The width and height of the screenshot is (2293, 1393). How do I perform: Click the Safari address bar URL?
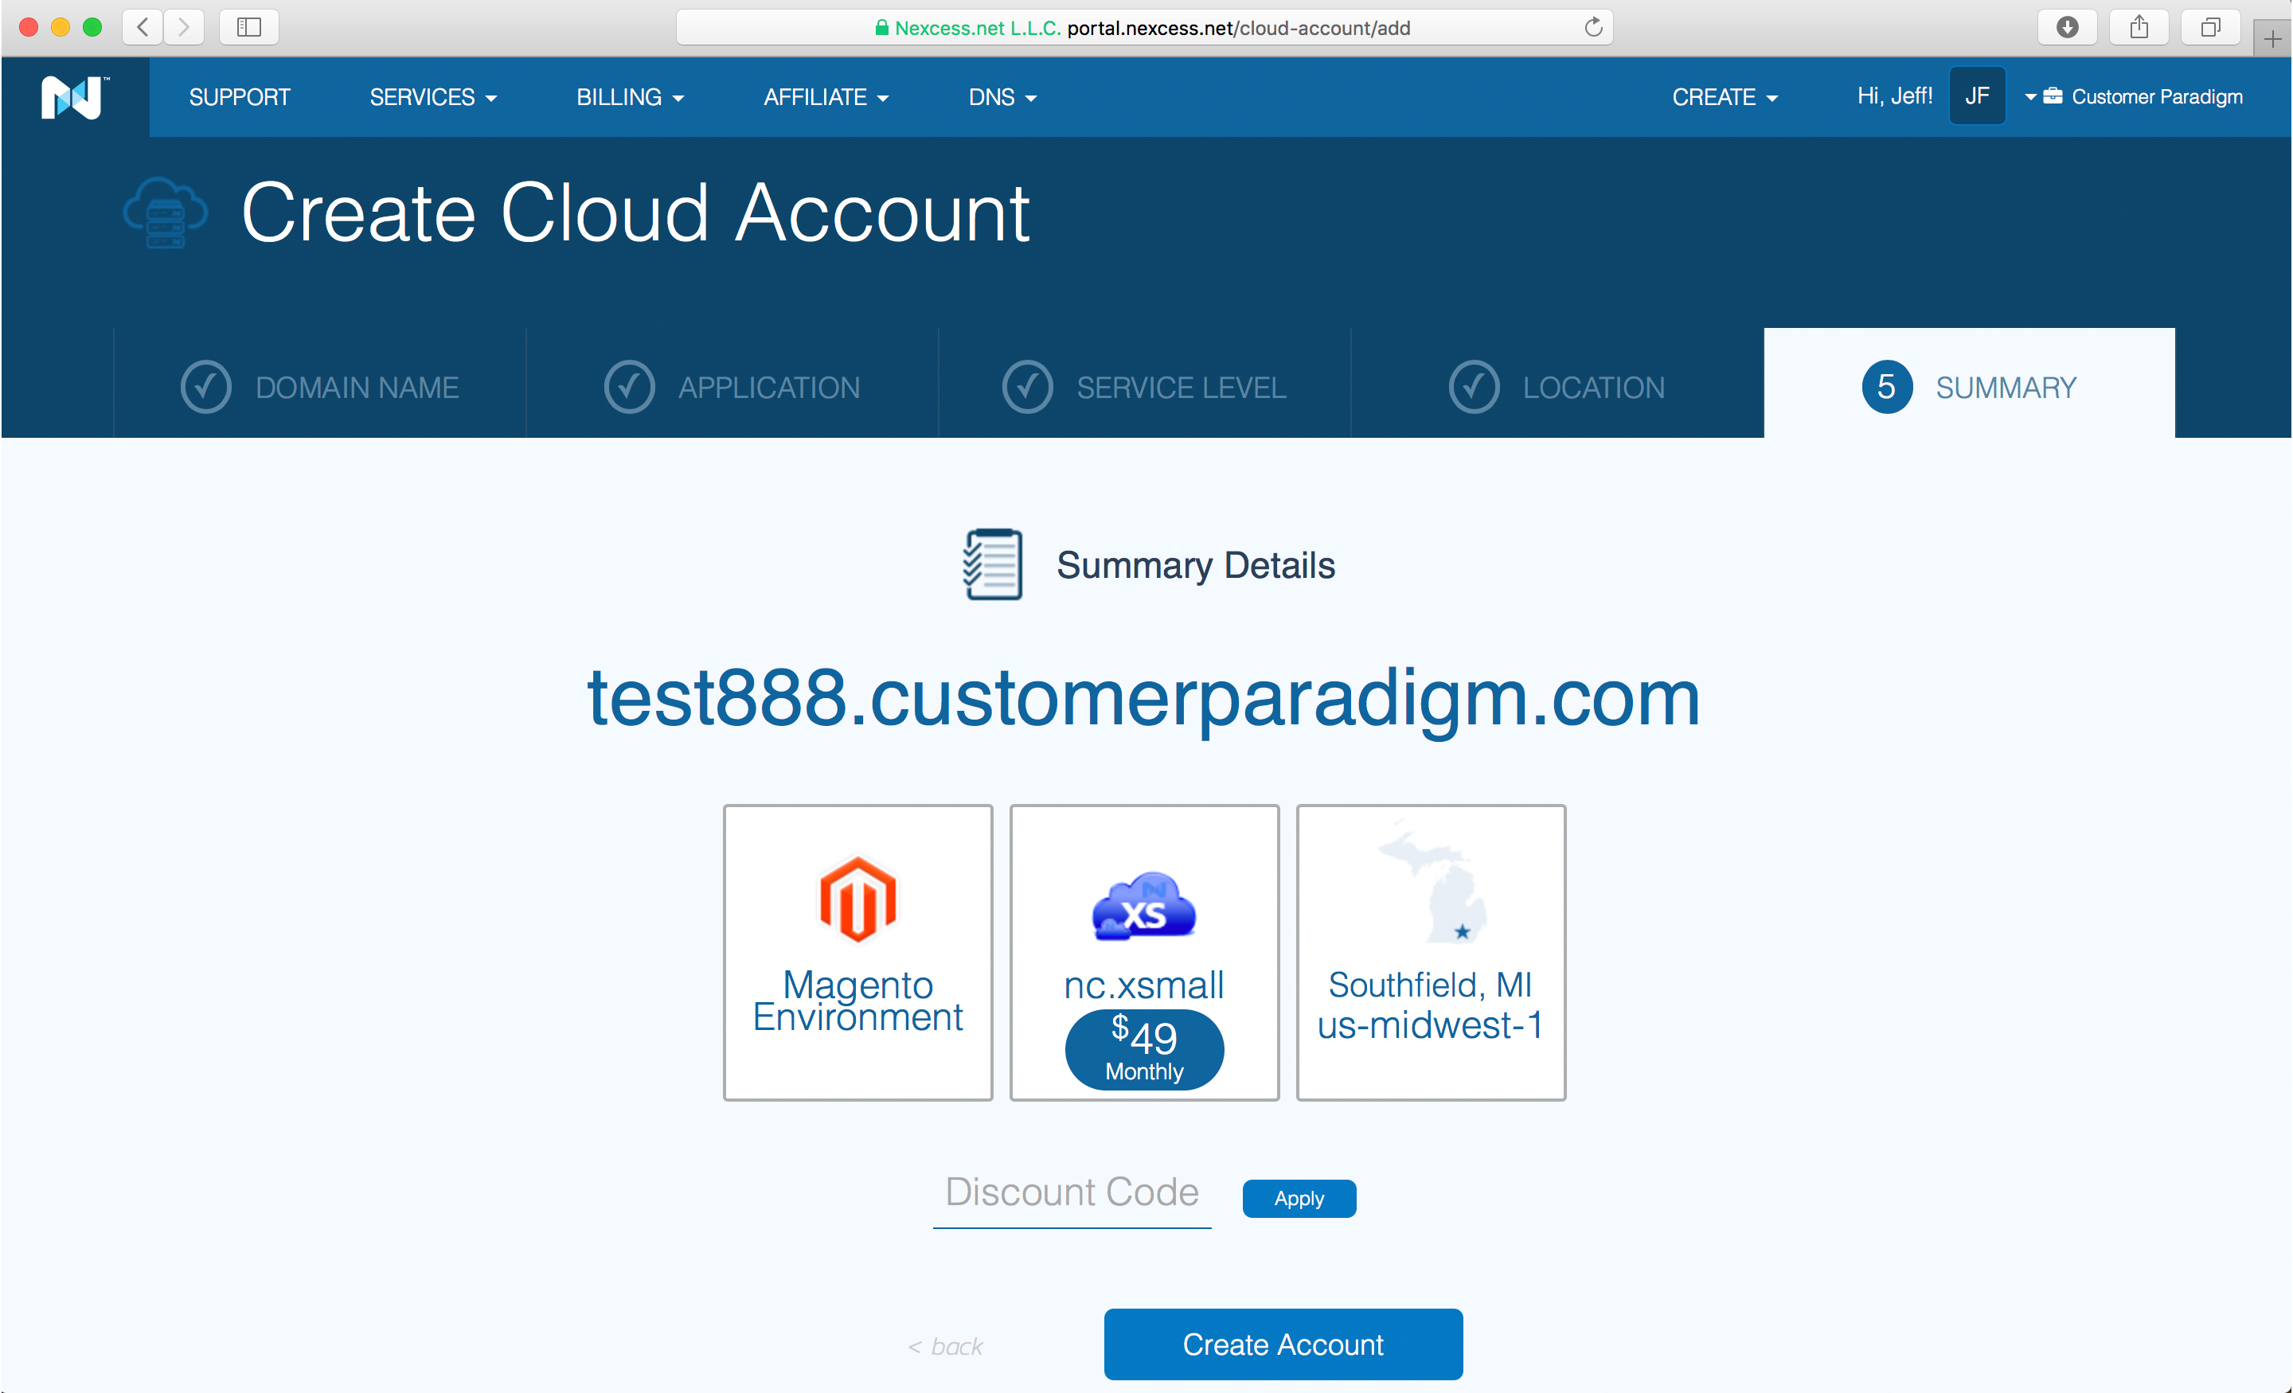coord(1143,27)
